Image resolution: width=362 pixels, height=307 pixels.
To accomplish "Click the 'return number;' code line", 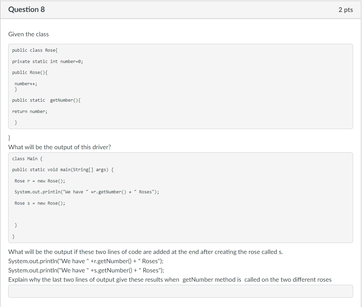I will [x=30, y=111].
